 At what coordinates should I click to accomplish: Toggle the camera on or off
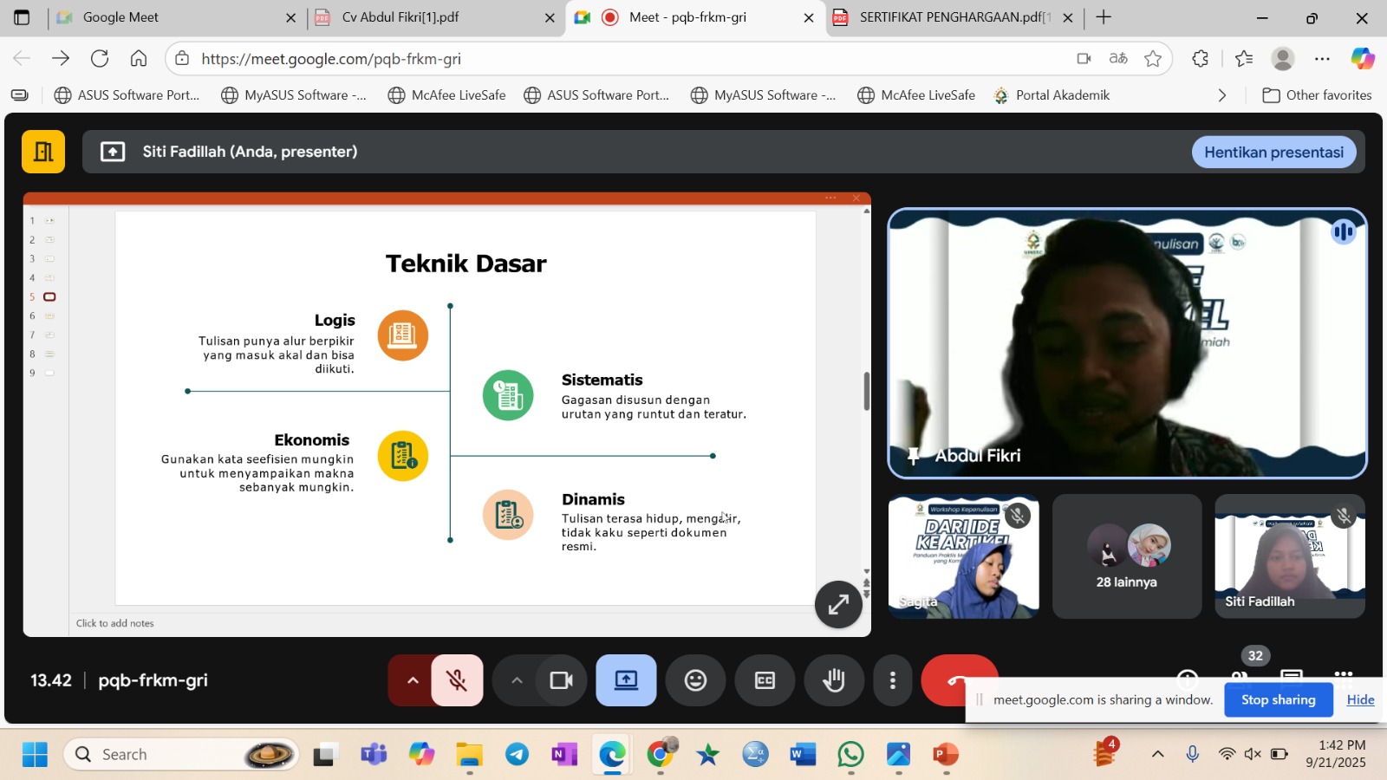coord(561,680)
